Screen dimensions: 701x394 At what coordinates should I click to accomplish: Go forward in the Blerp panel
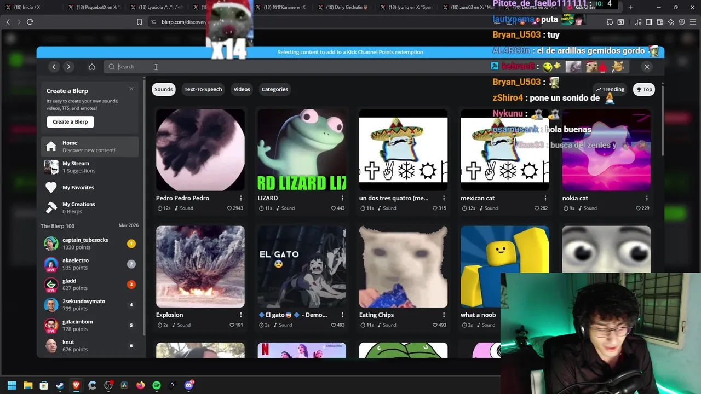68,67
